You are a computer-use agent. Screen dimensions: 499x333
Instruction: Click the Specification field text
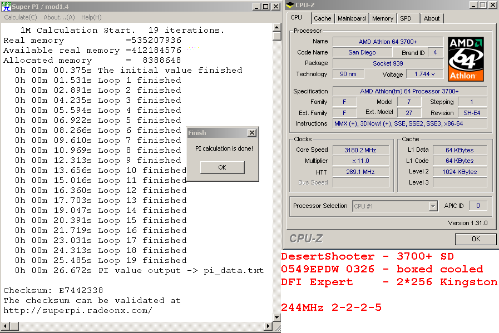[x=409, y=91]
